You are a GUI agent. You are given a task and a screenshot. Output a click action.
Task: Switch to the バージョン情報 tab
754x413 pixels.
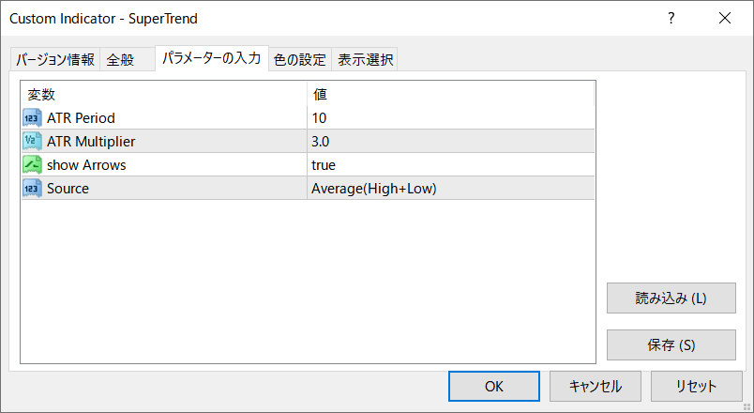54,60
